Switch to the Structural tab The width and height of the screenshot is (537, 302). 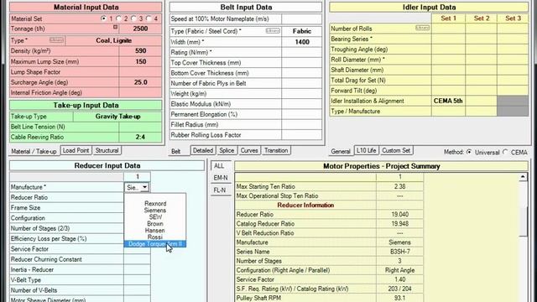(107, 150)
